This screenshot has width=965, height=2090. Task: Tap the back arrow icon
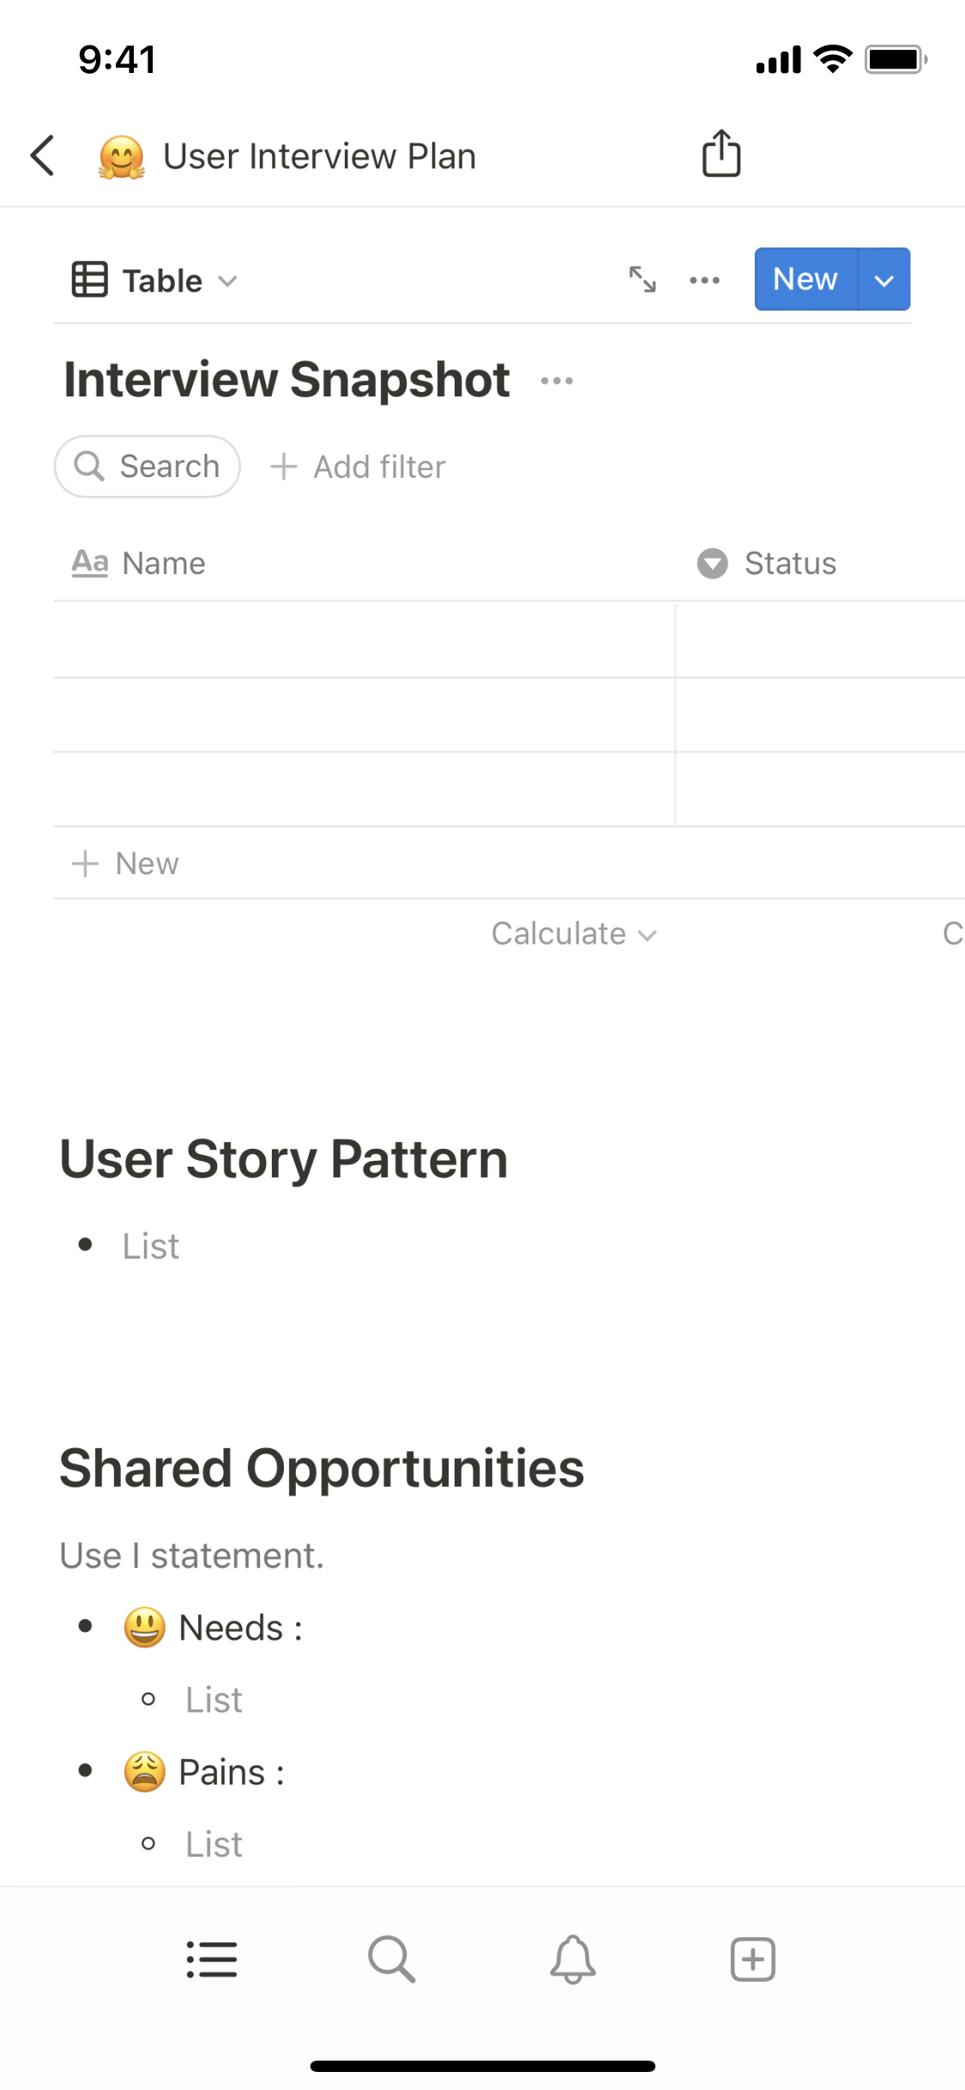pyautogui.click(x=43, y=155)
